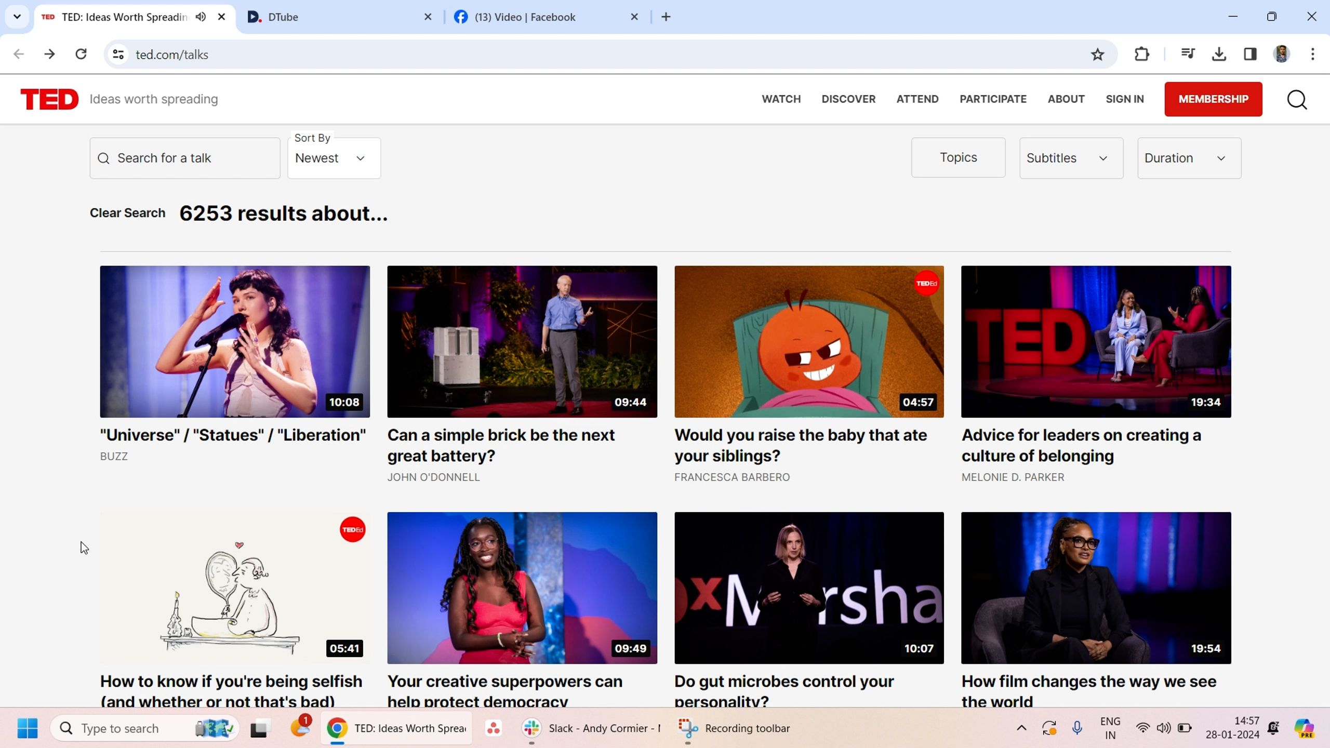Open the Subtitles dropdown
The width and height of the screenshot is (1330, 748).
1071,158
